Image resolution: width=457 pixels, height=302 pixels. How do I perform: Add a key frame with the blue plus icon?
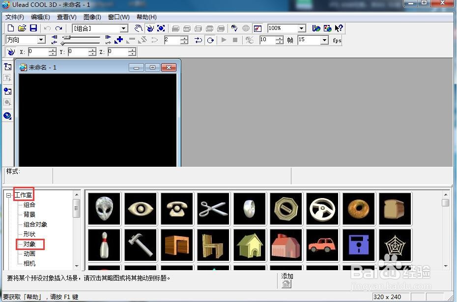tap(118, 40)
